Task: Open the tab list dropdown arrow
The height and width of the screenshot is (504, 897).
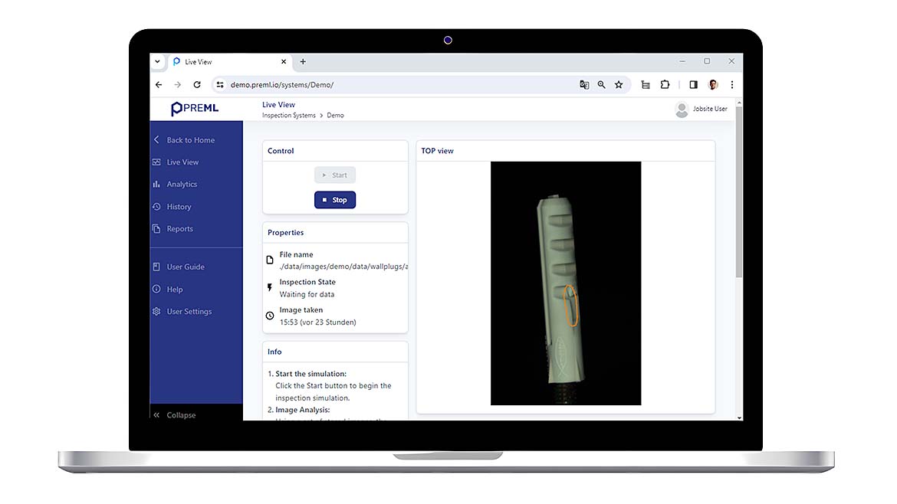Action: click(x=157, y=62)
